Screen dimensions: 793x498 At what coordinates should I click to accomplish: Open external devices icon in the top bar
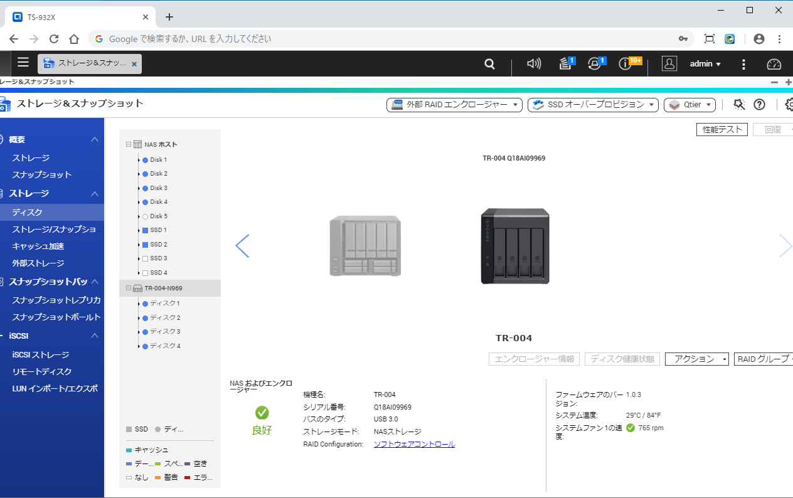tap(595, 64)
